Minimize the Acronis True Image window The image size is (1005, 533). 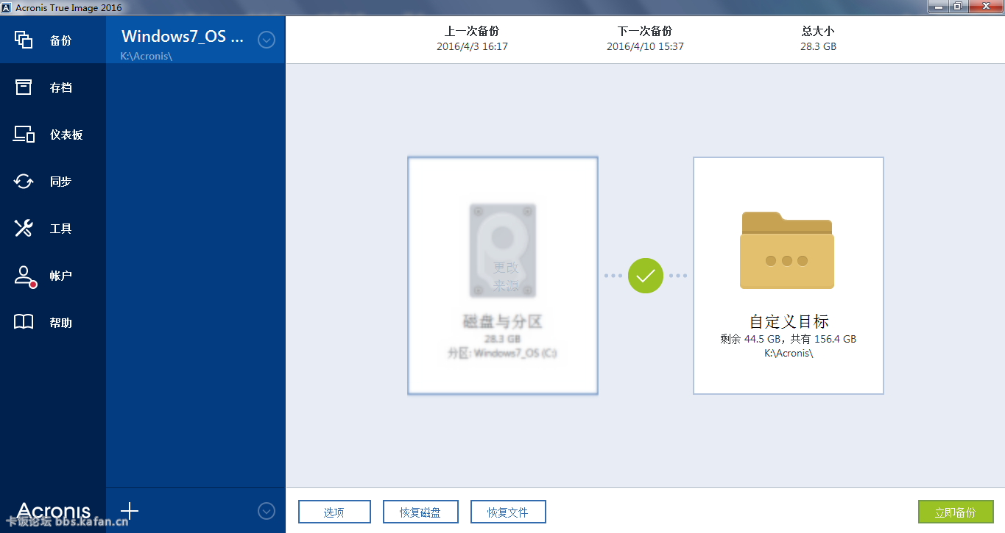pos(937,7)
